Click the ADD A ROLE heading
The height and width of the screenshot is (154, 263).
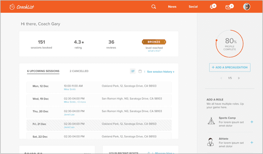pyautogui.click(x=215, y=99)
